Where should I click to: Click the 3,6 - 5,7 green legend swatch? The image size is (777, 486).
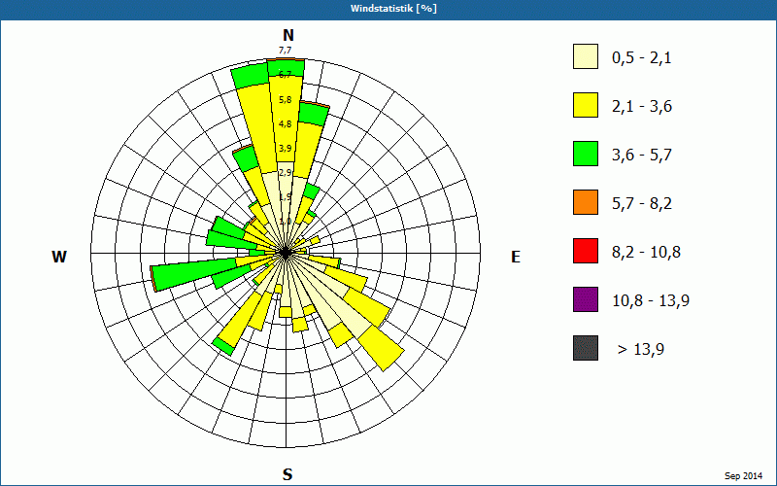586,154
